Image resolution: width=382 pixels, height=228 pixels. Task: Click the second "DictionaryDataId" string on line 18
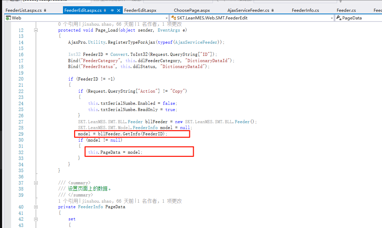(182, 67)
